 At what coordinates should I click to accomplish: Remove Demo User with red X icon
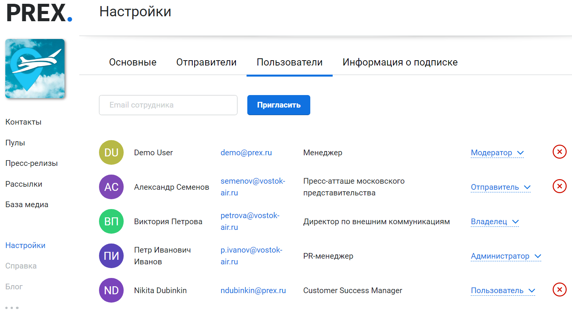coord(559,152)
